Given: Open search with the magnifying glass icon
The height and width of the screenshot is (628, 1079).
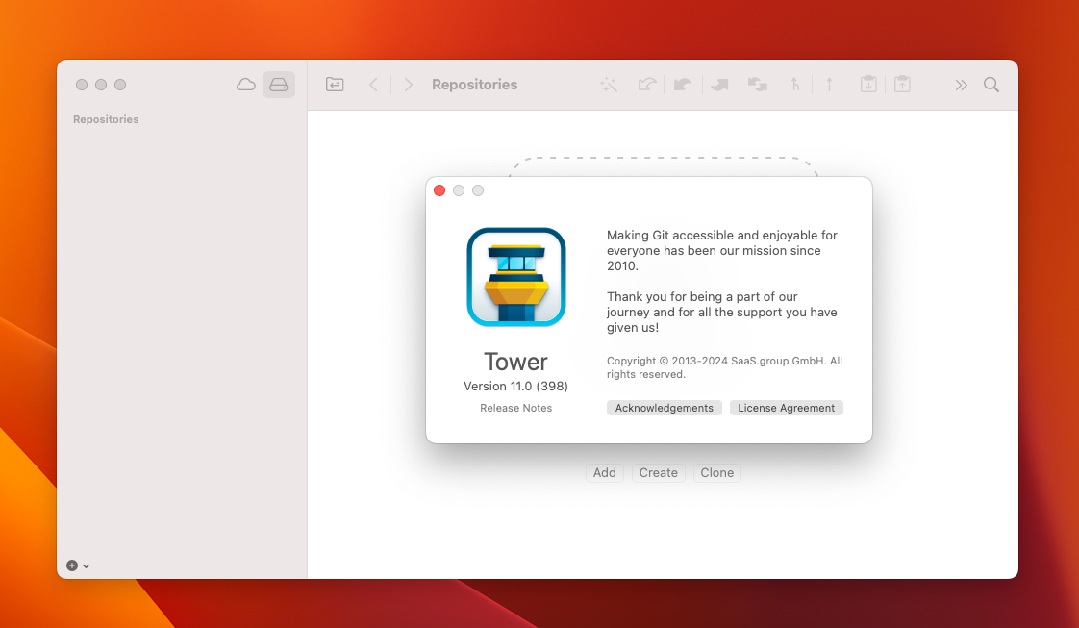Looking at the screenshot, I should [x=991, y=85].
